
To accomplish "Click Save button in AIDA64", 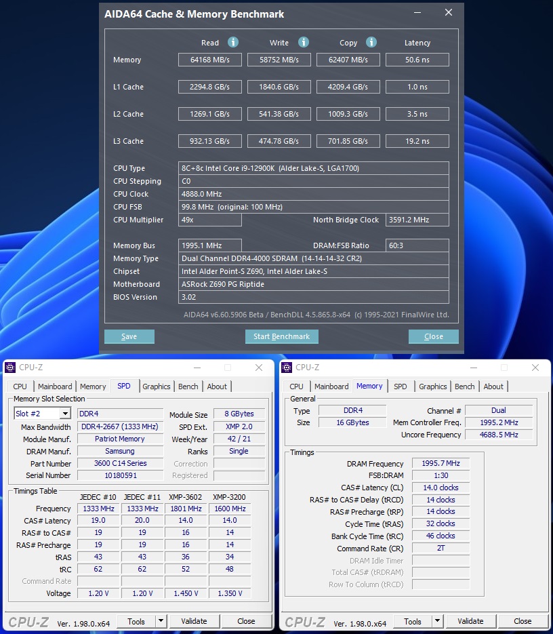I will coord(129,336).
